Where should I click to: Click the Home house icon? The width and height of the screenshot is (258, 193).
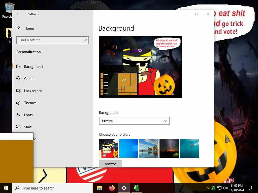coord(19,28)
